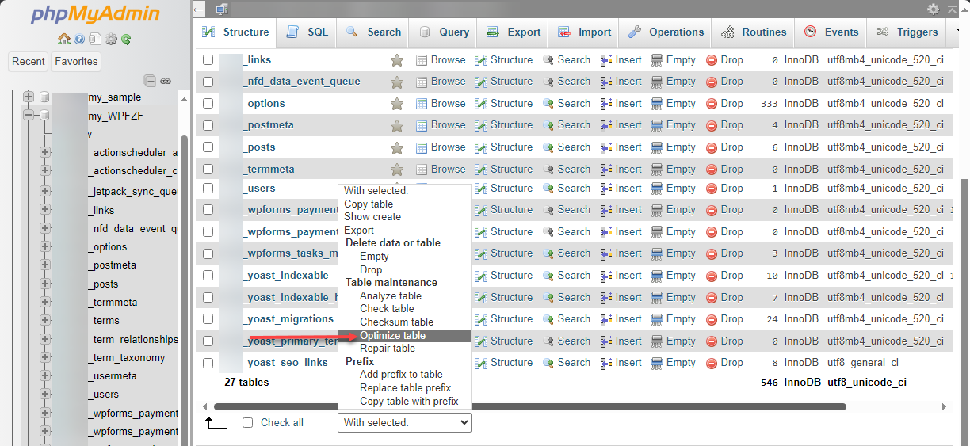The image size is (970, 446).
Task: Tick checkbox for the _users table row
Action: pyautogui.click(x=208, y=188)
